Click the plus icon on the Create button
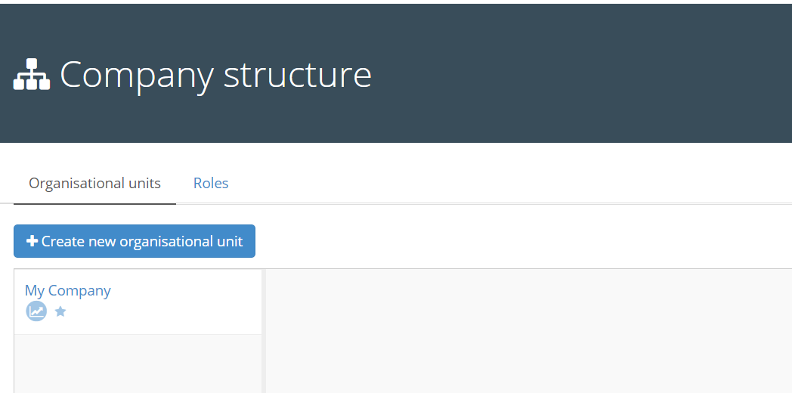 [32, 241]
